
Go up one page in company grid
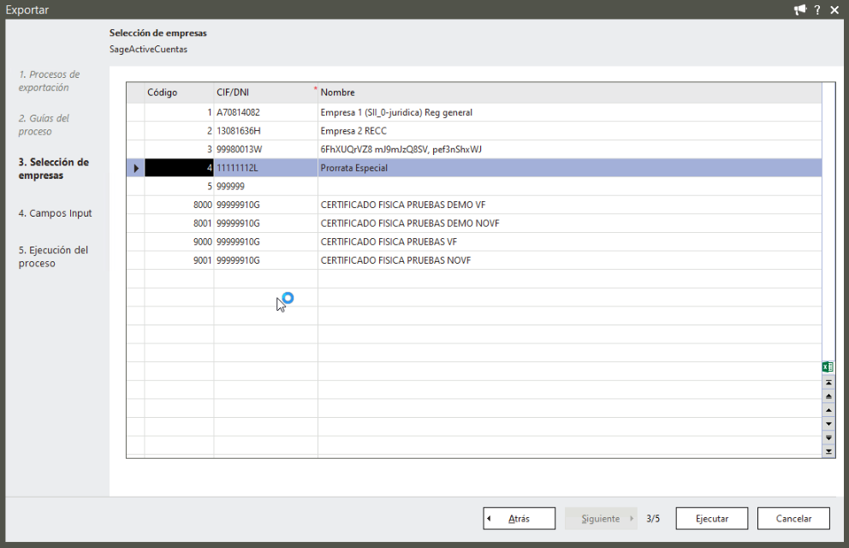pos(828,396)
